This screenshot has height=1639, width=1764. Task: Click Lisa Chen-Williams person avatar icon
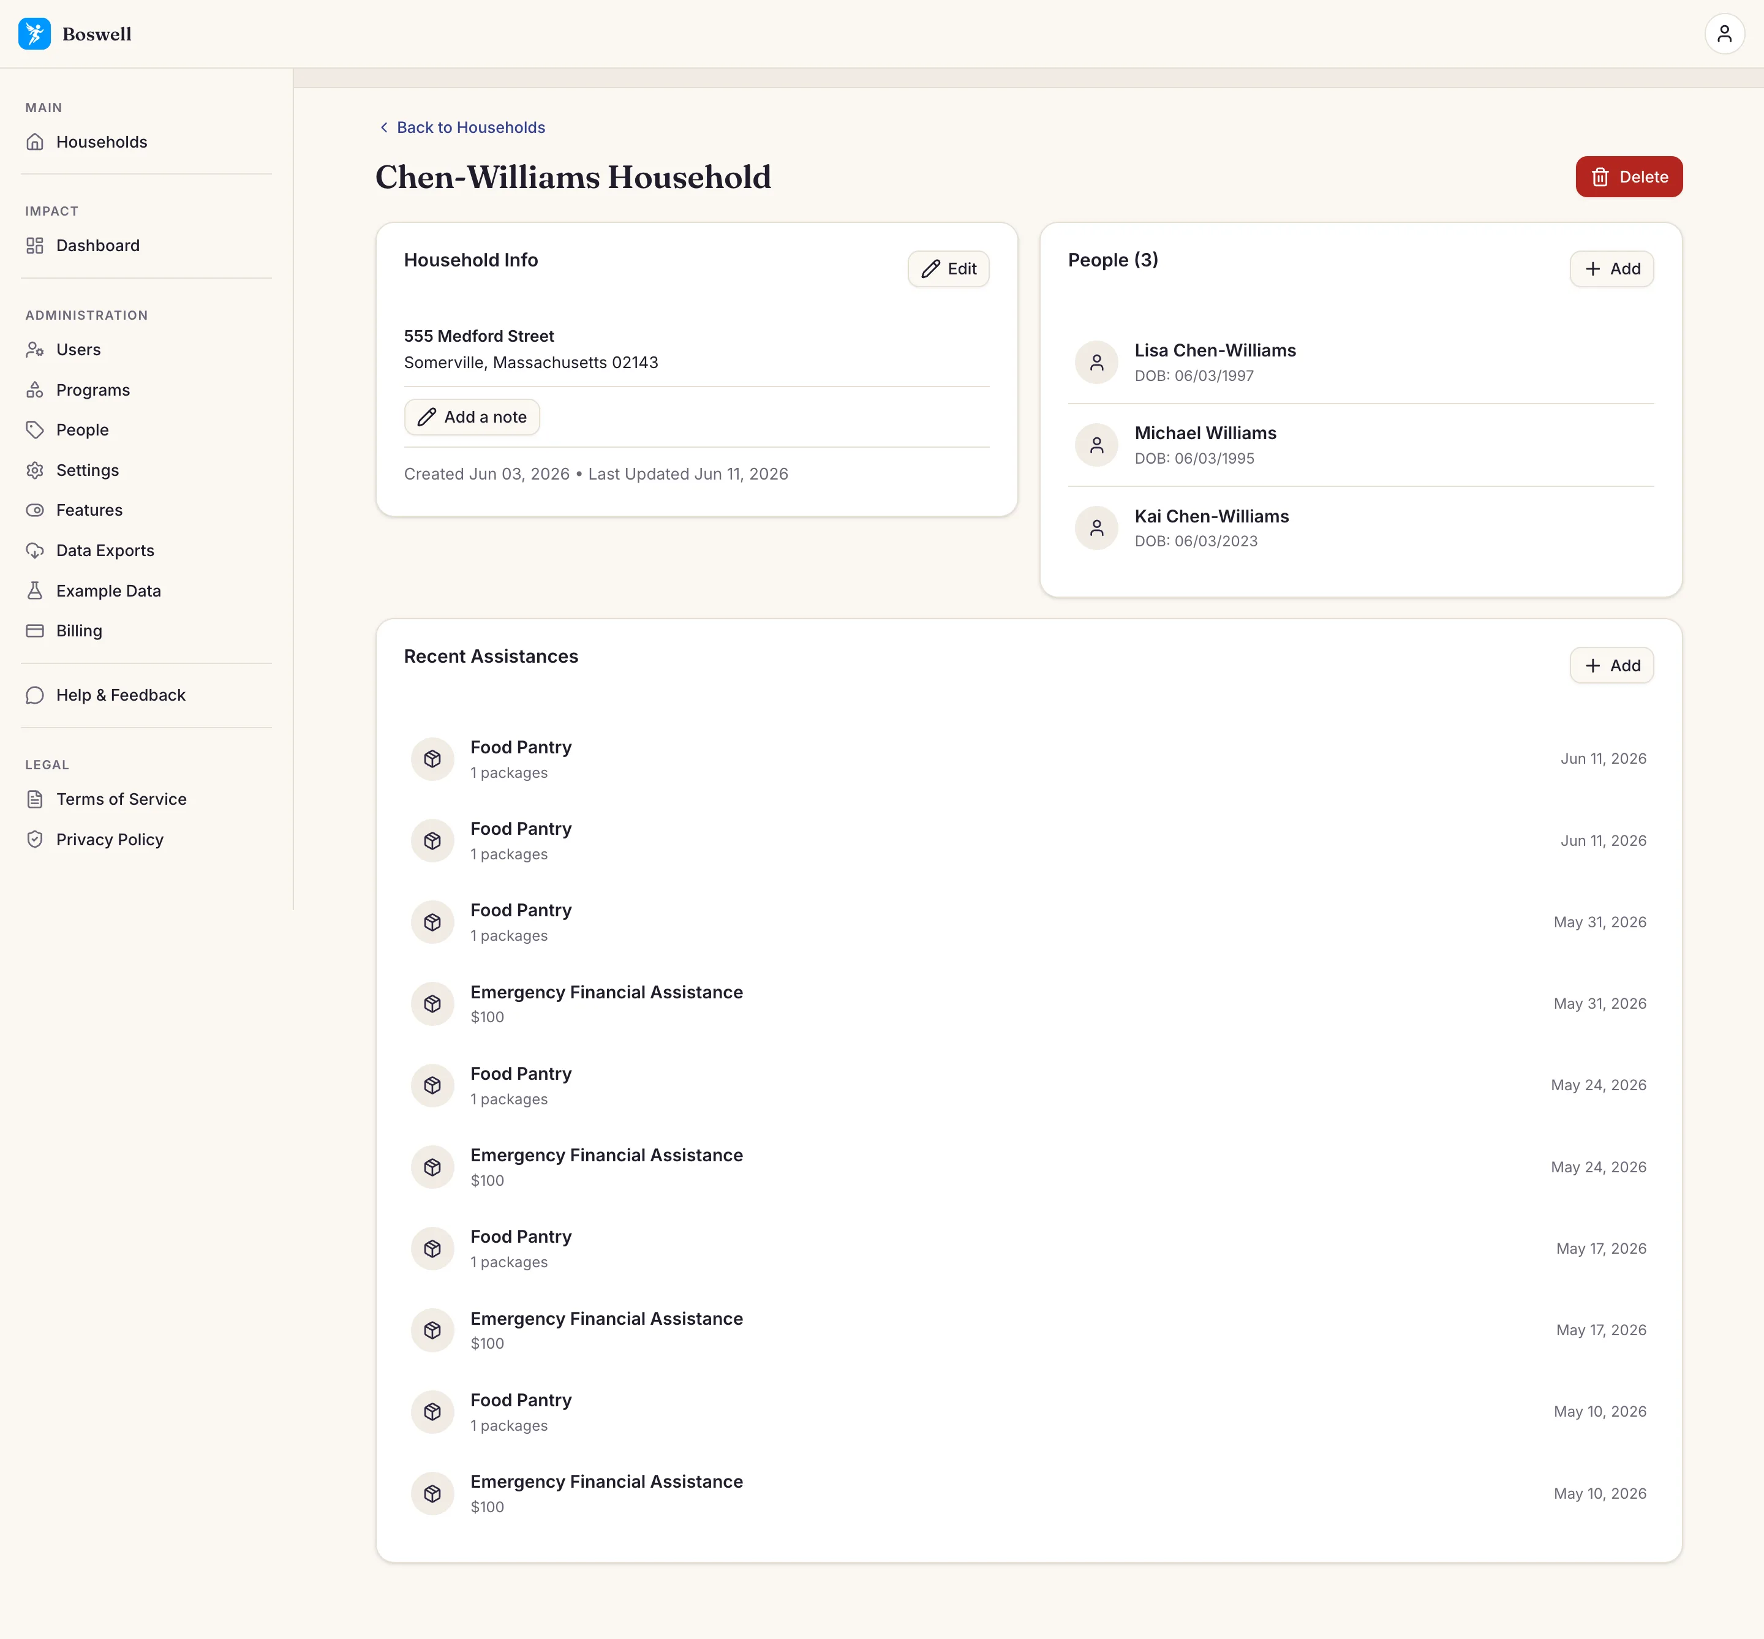pyautogui.click(x=1096, y=362)
